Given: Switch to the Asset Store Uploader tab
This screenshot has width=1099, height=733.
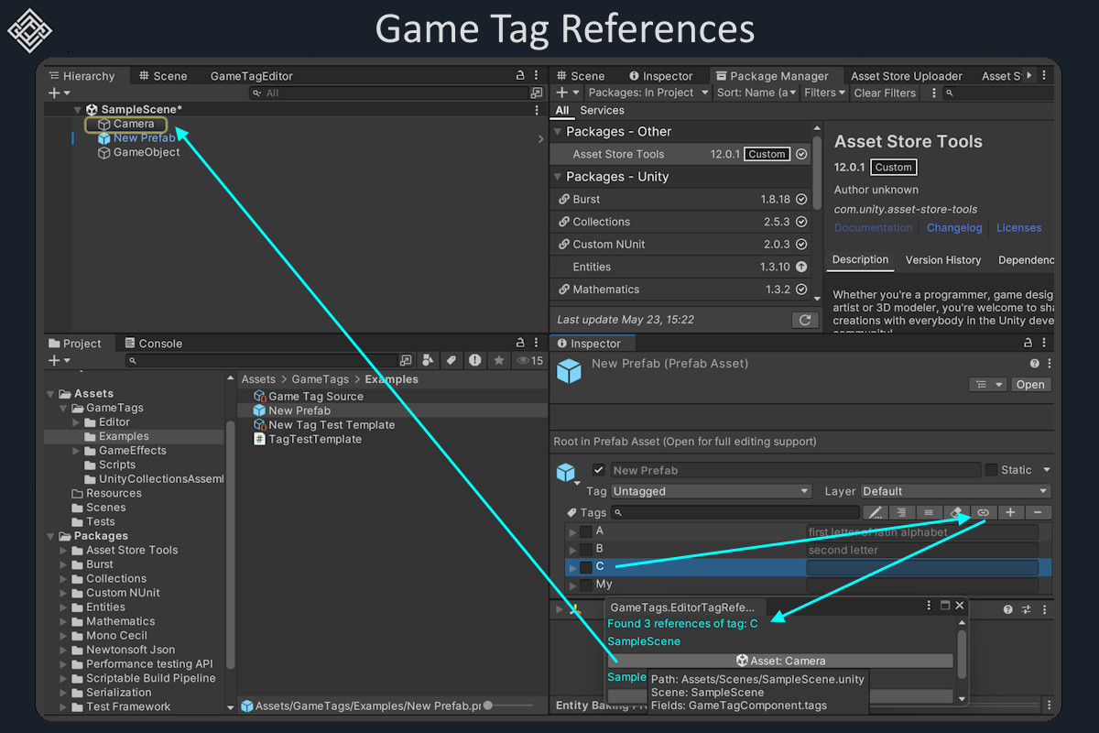Looking at the screenshot, I should pos(907,76).
